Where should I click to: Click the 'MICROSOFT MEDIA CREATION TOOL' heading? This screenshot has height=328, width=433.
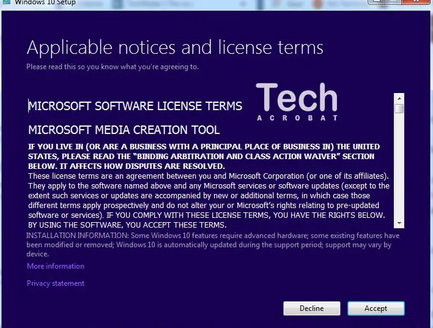pos(124,130)
